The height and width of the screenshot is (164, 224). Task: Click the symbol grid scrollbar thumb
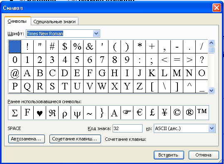tap(211, 50)
